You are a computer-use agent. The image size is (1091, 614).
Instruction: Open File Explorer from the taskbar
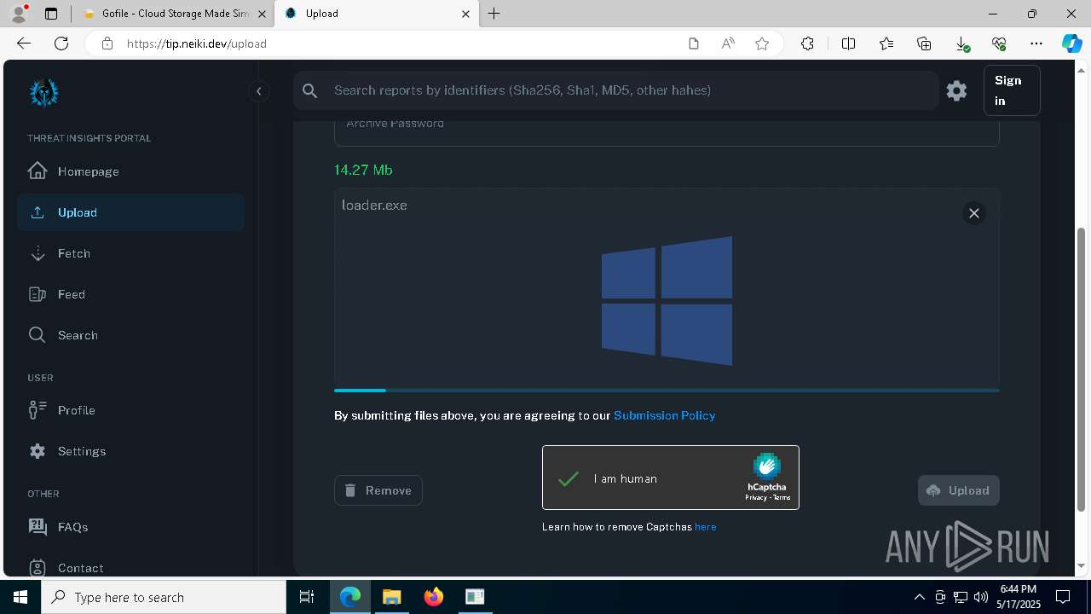[x=391, y=597]
